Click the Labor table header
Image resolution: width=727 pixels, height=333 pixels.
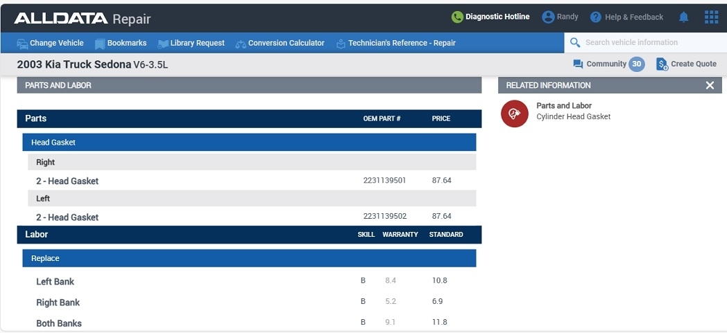[249, 235]
